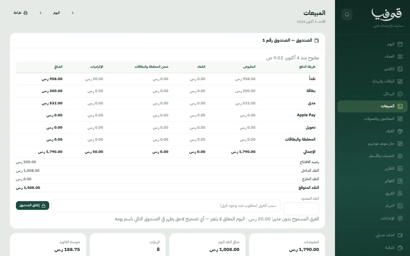Select اليوم date button in header

[x=56, y=13]
